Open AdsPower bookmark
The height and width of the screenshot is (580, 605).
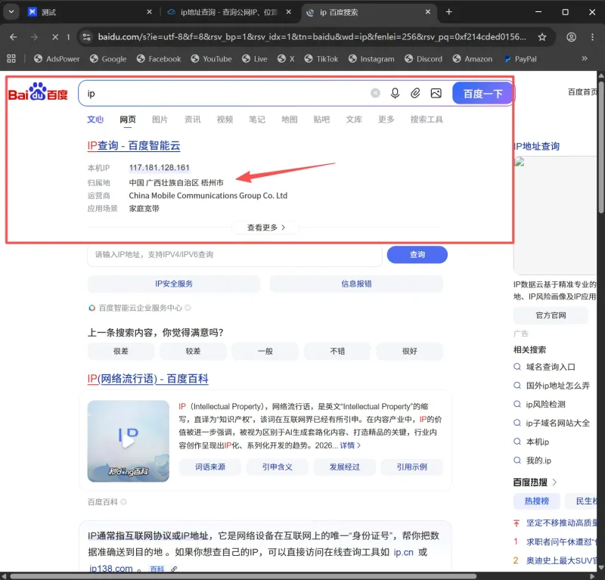pos(57,59)
